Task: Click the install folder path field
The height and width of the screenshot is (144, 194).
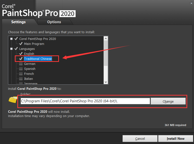Action: 85,101
